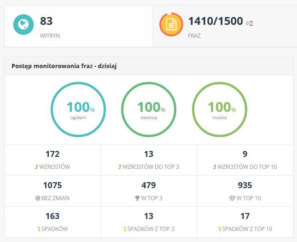The image size is (297, 242).
Task: Select the 9 WZROSTÓW DO TOP 10 statistic
Action: 245,159
